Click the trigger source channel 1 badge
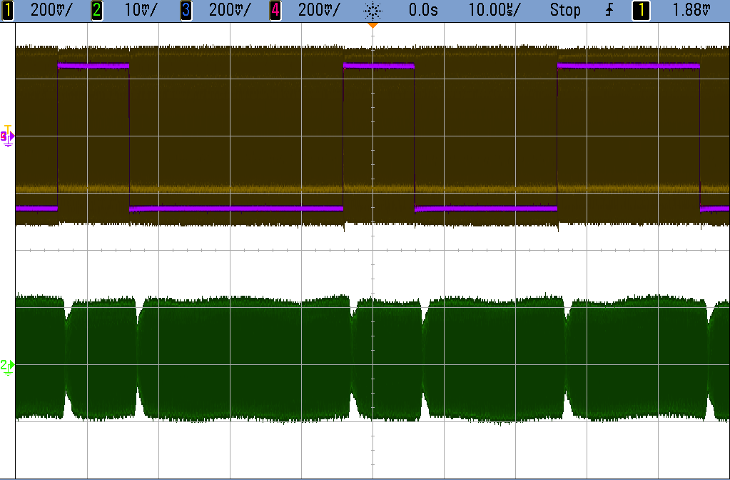 click(641, 10)
